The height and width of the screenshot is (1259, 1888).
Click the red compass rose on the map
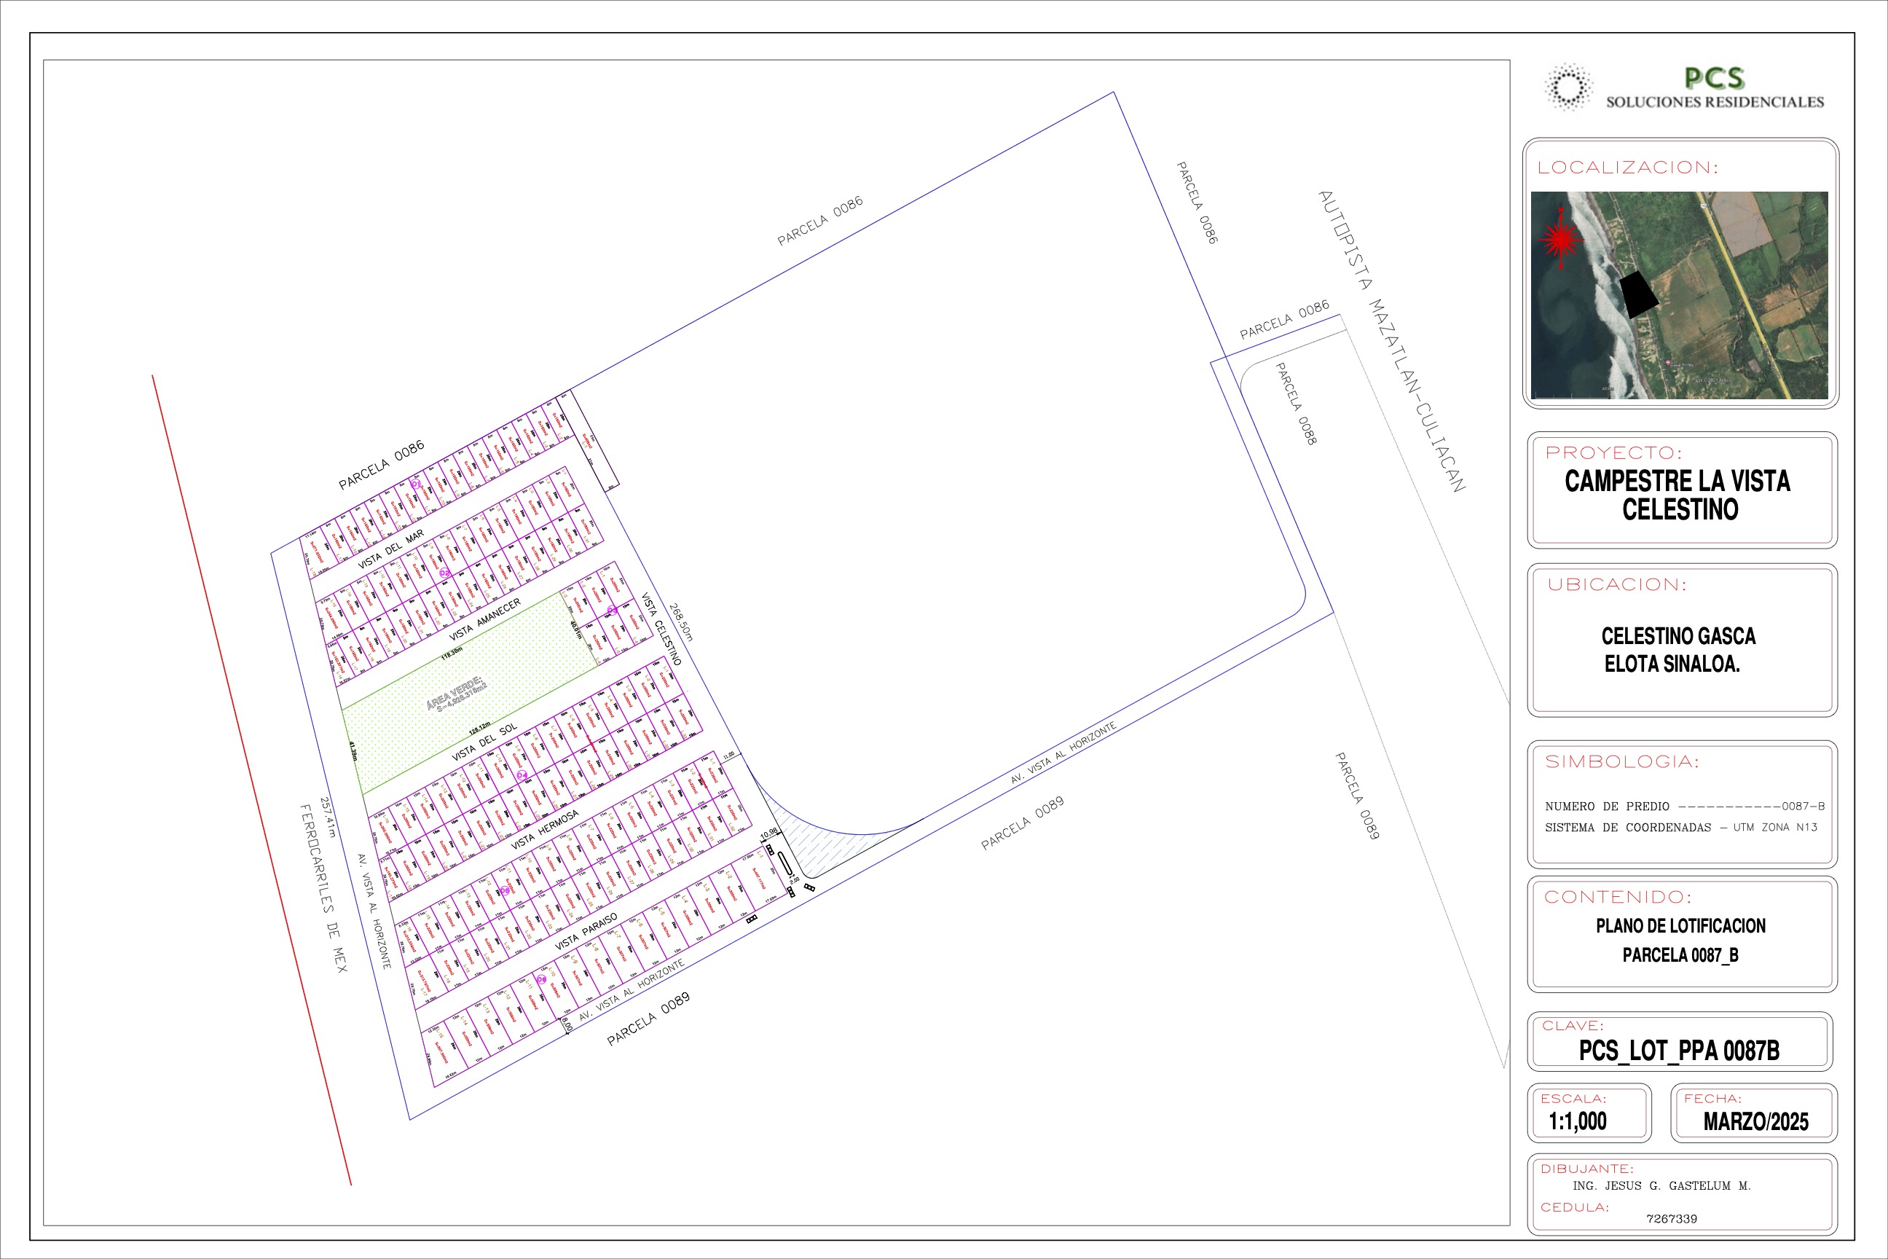1559,238
